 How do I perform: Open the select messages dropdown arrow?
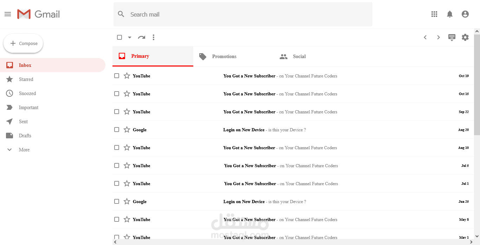click(129, 37)
